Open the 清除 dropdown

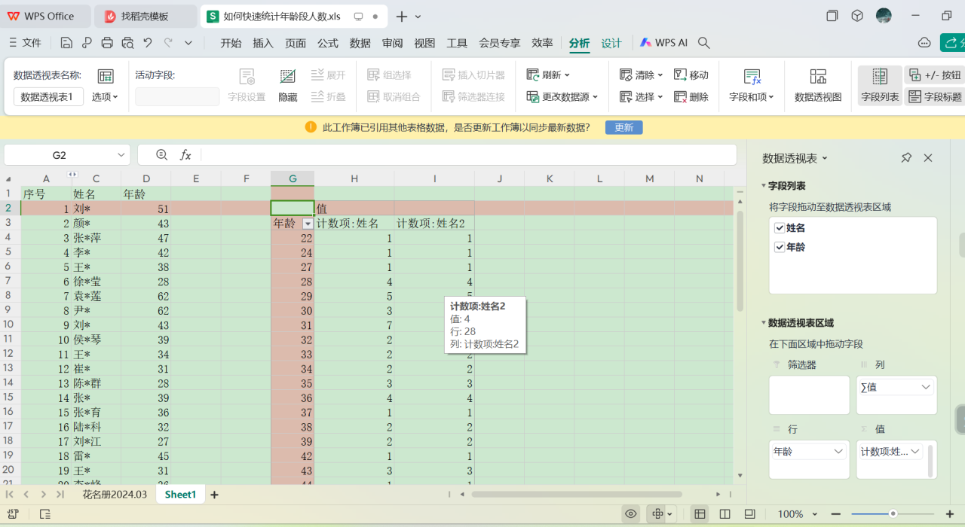(642, 75)
